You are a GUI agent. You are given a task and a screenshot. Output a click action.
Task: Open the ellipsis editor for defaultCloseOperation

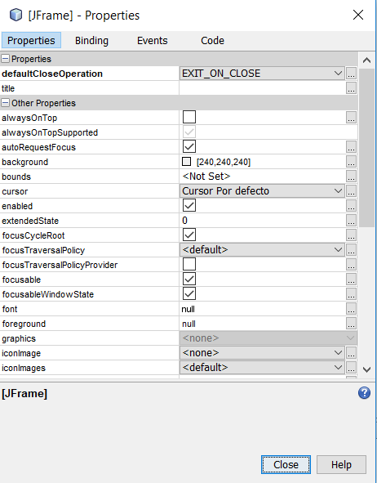click(x=351, y=74)
